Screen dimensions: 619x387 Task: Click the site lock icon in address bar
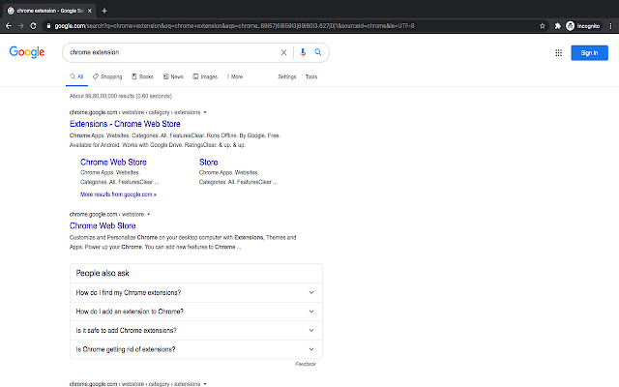[48, 26]
